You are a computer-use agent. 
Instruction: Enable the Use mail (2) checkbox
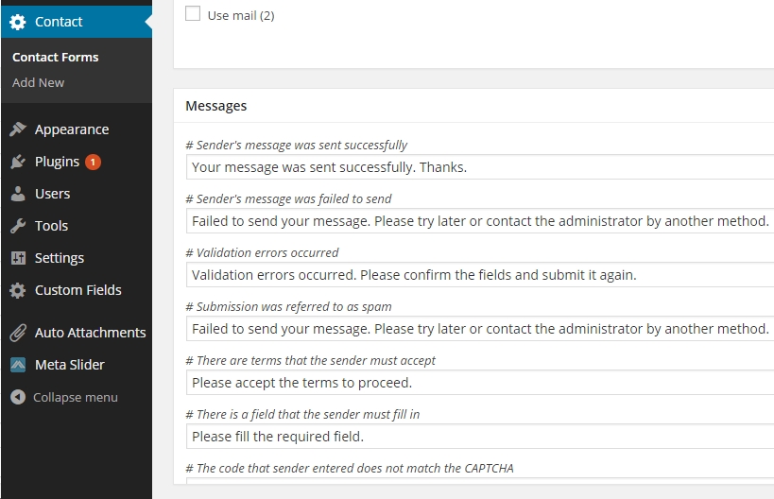pos(193,13)
